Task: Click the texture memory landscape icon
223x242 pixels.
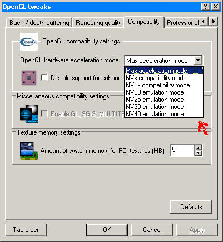Action: [x=29, y=151]
